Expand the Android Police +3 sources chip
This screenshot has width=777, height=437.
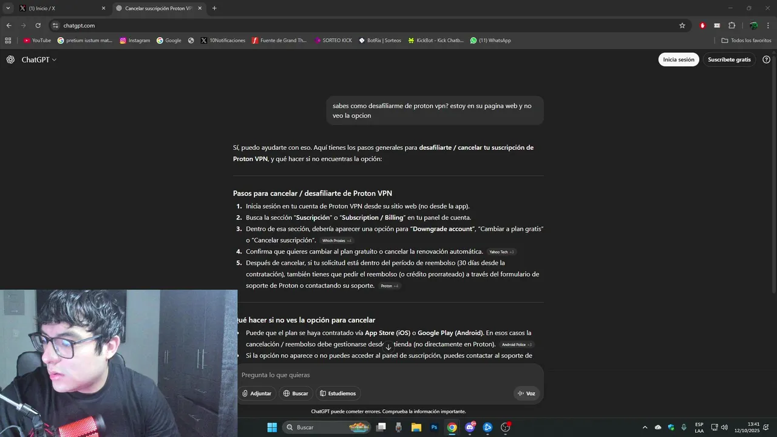(x=517, y=345)
